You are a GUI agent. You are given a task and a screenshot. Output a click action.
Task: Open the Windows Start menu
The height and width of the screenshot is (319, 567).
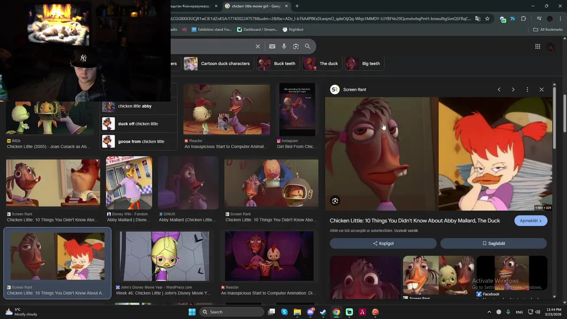[x=192, y=312]
